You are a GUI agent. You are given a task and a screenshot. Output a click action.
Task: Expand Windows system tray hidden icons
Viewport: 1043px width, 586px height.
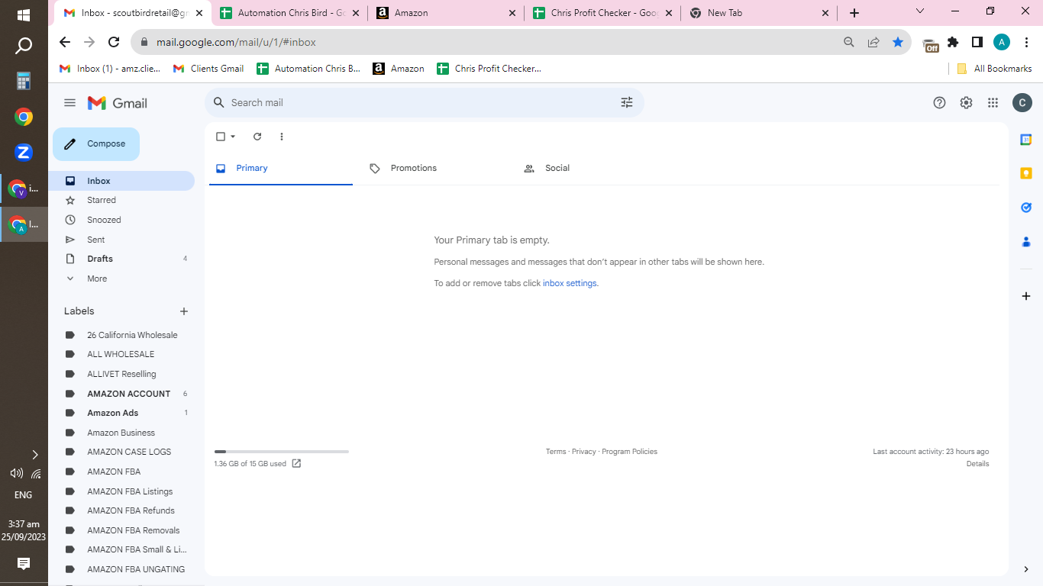point(34,455)
